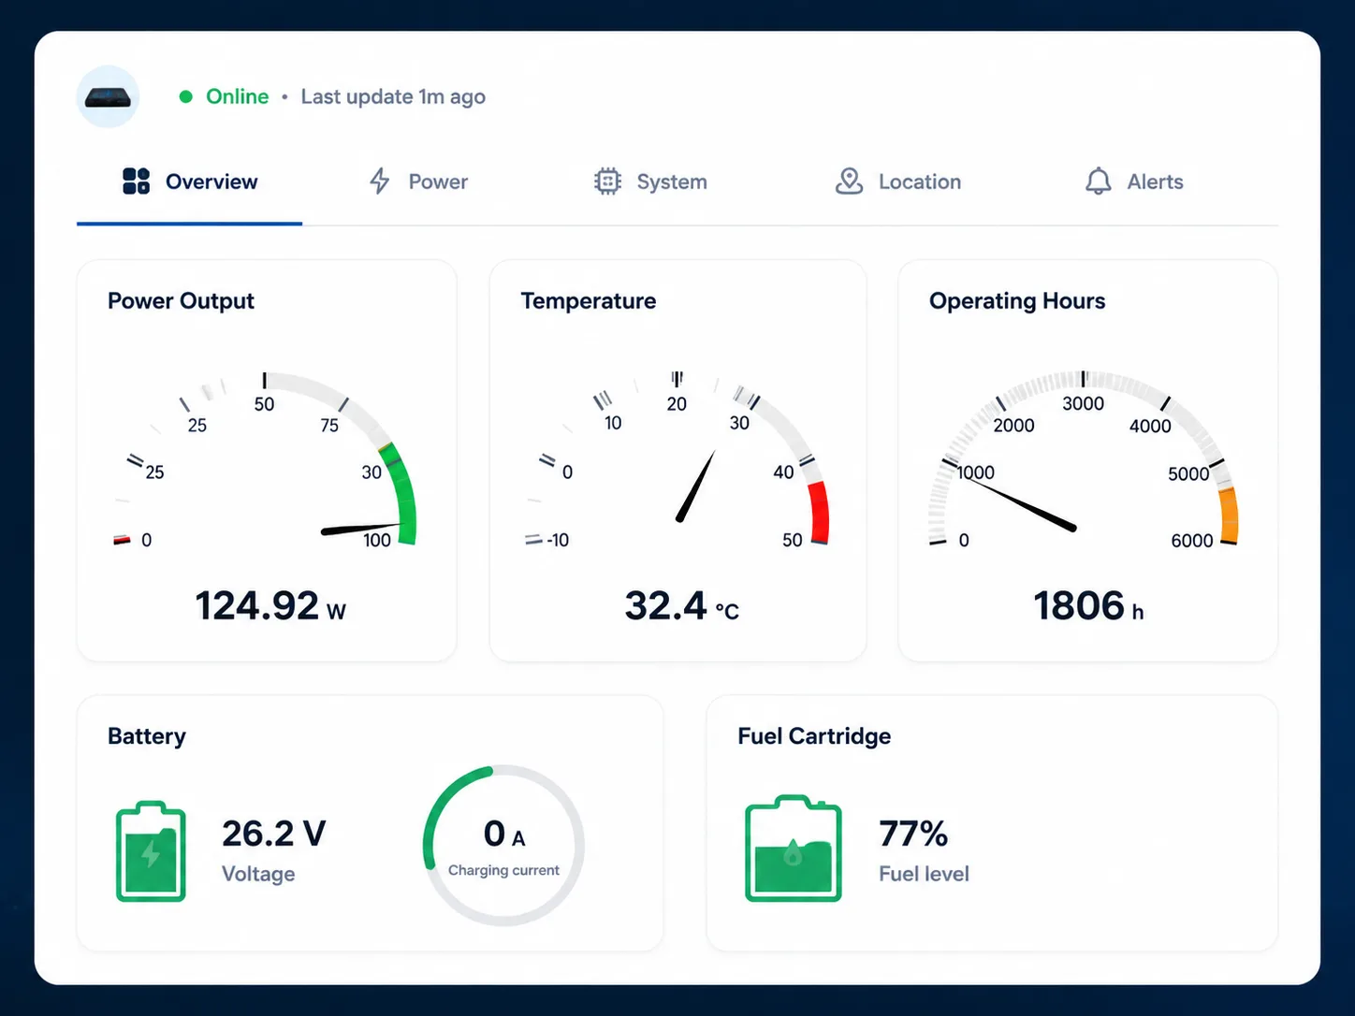Click the red zone of Temperature gauge
The height and width of the screenshot is (1016, 1355).
819,513
